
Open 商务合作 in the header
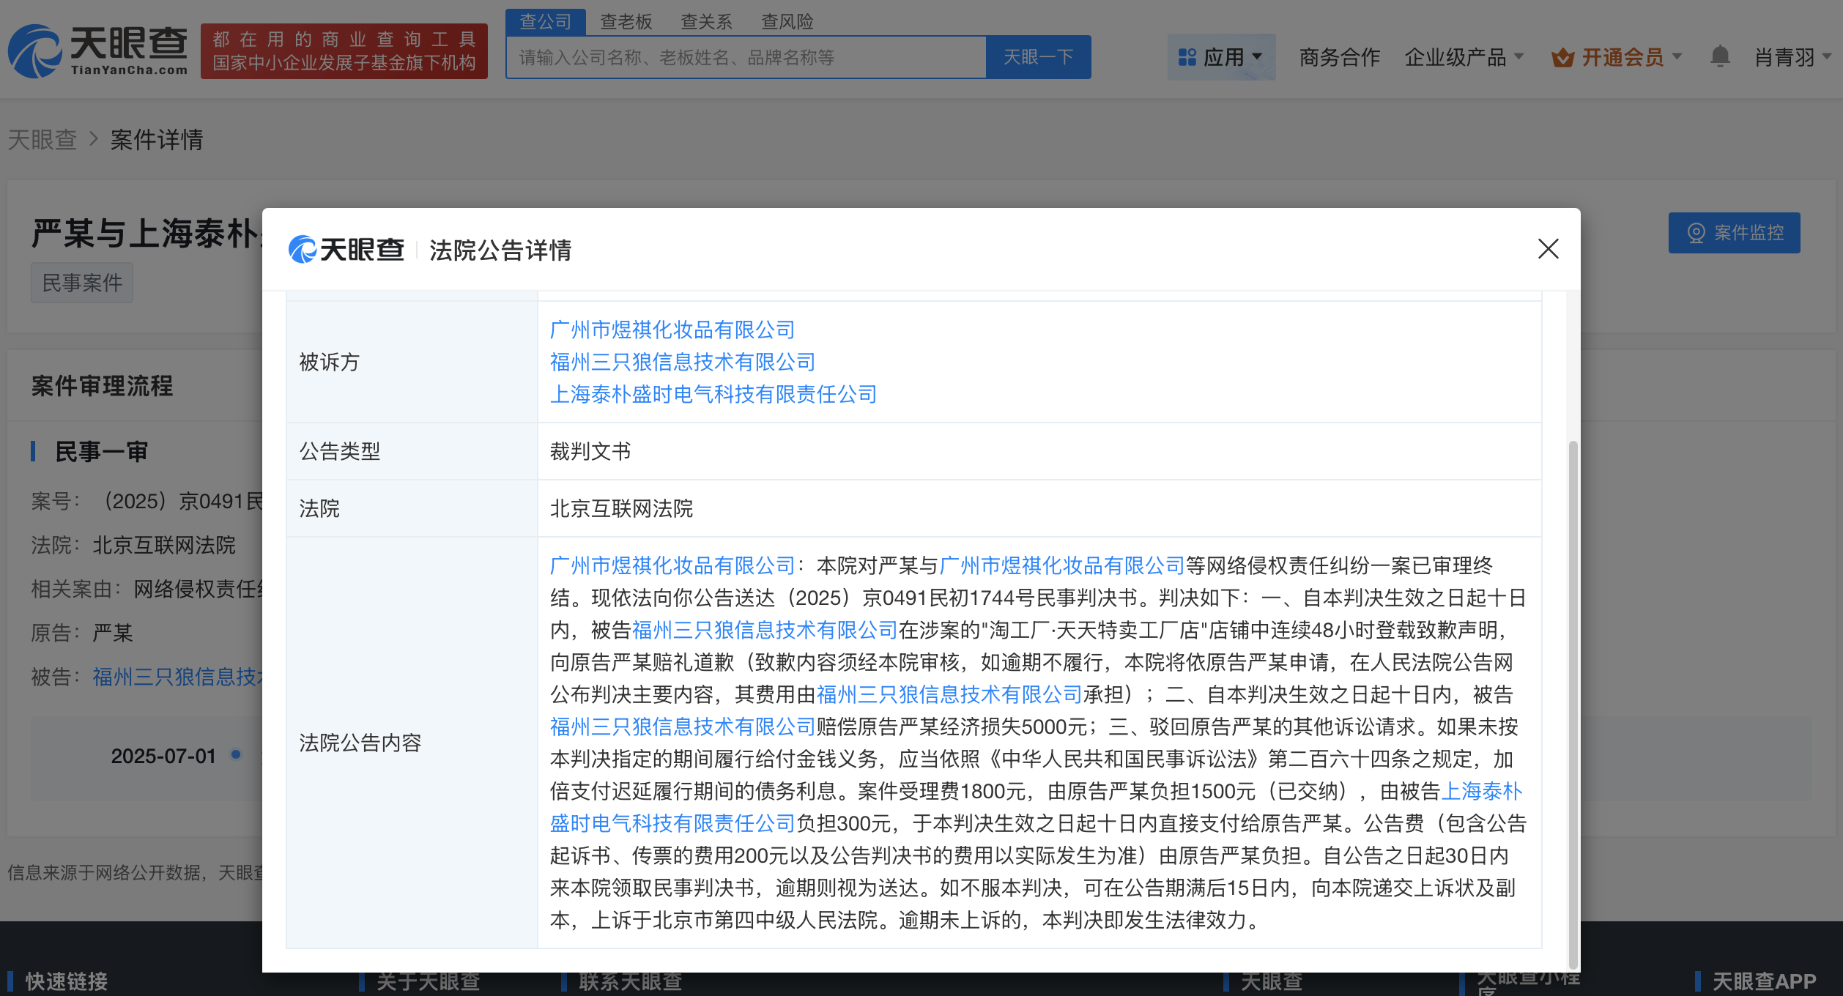coord(1339,57)
